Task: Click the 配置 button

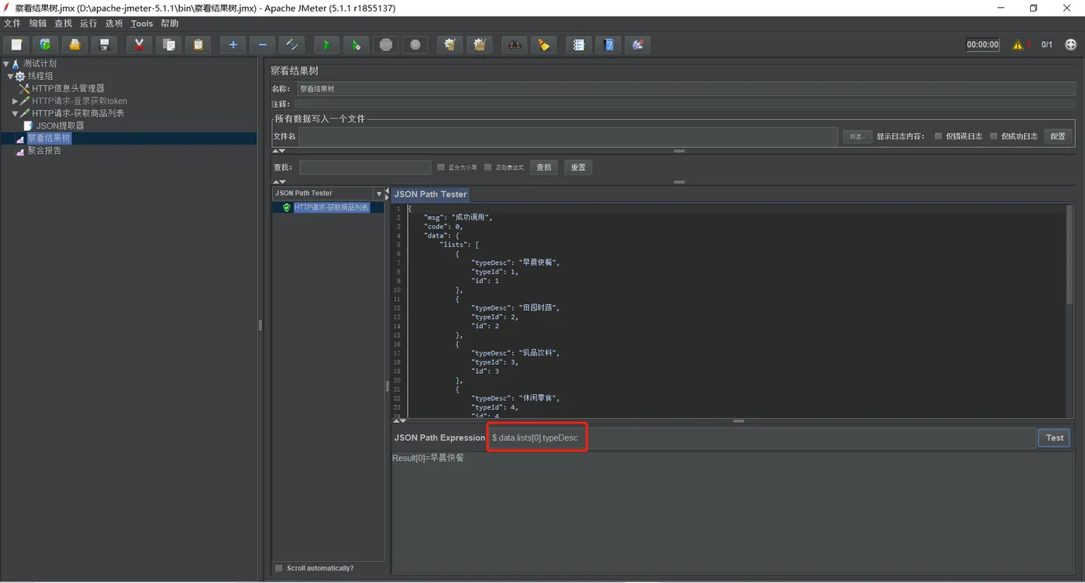Action: point(1058,136)
